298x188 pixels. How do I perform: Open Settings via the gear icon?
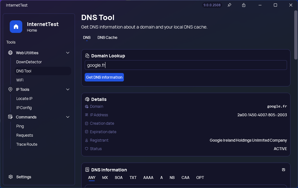[11, 177]
